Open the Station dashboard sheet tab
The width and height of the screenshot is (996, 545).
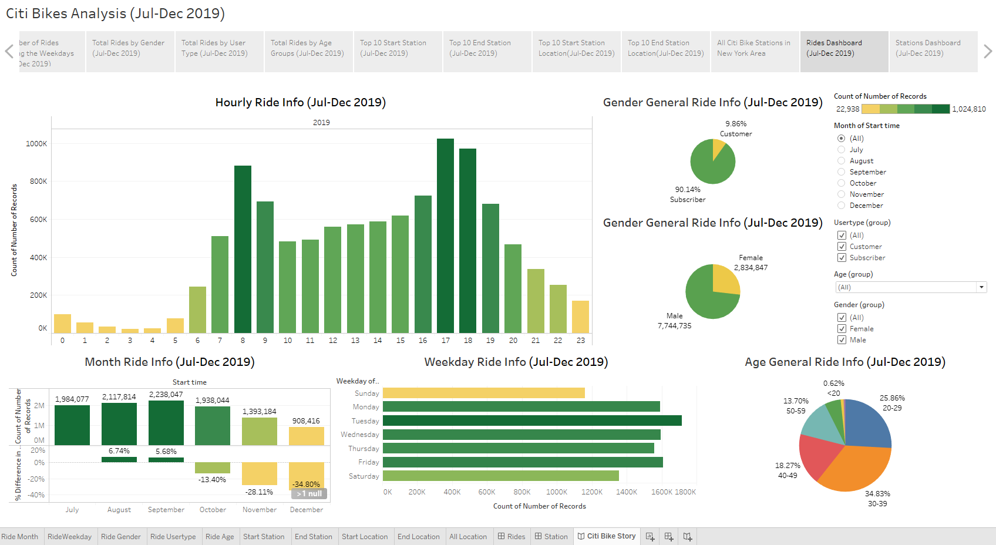[x=551, y=536]
